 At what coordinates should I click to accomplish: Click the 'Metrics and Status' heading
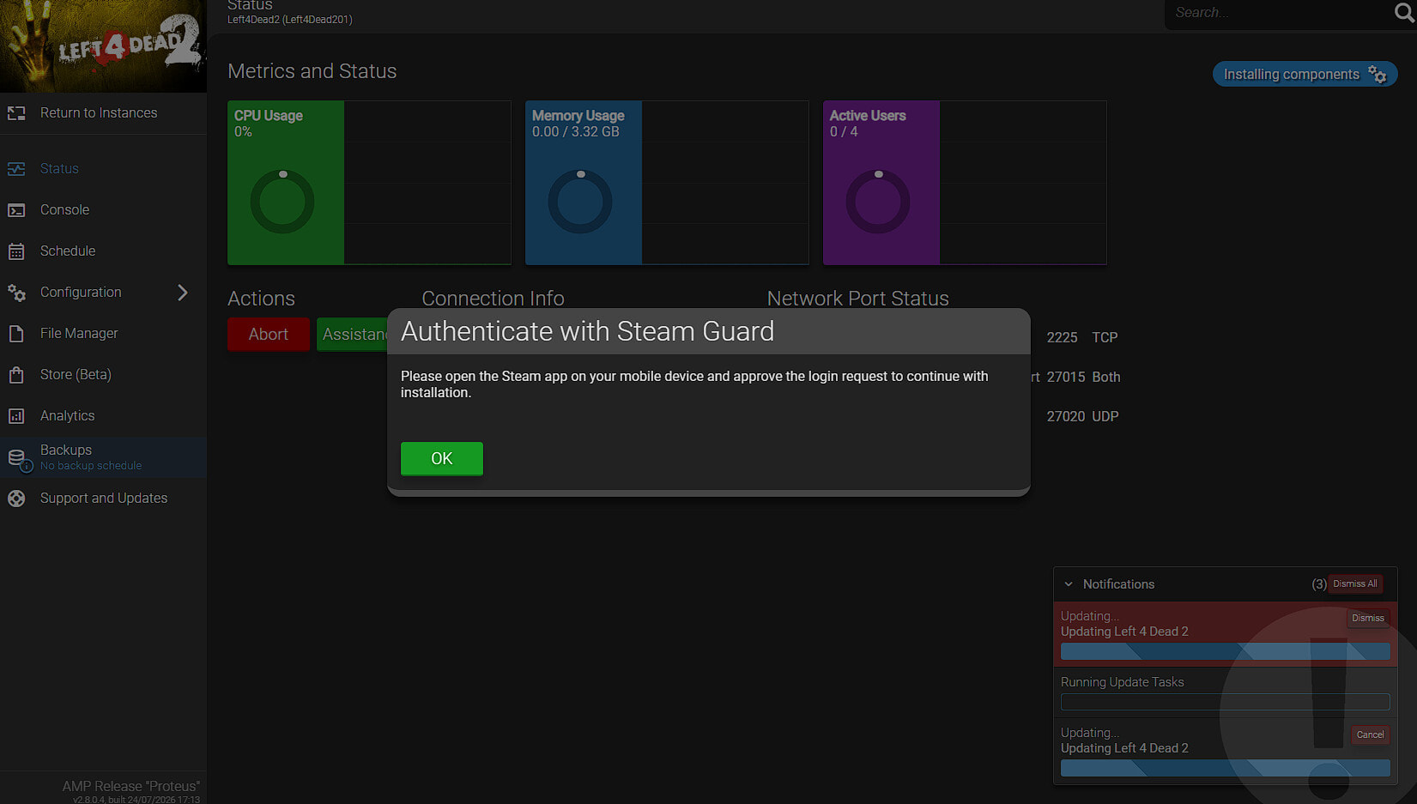(312, 71)
